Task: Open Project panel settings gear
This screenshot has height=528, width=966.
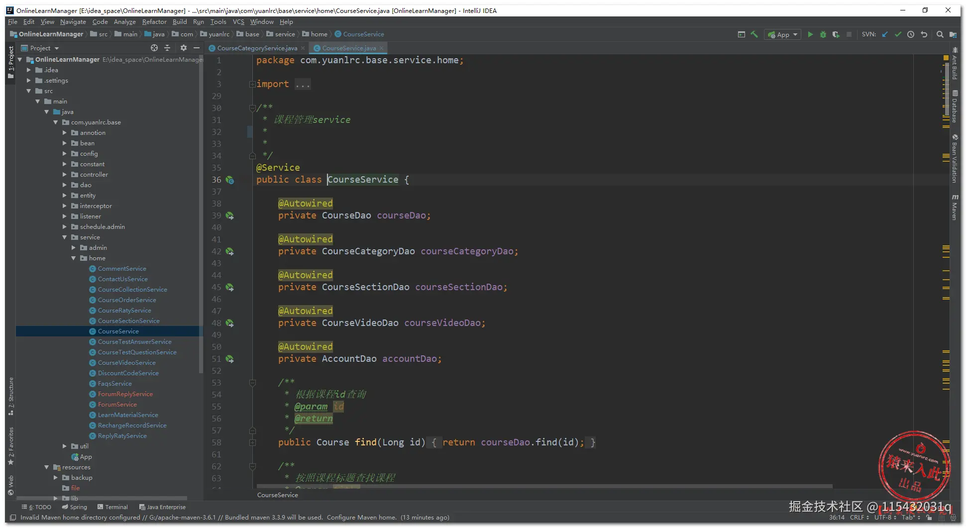Action: pyautogui.click(x=183, y=48)
